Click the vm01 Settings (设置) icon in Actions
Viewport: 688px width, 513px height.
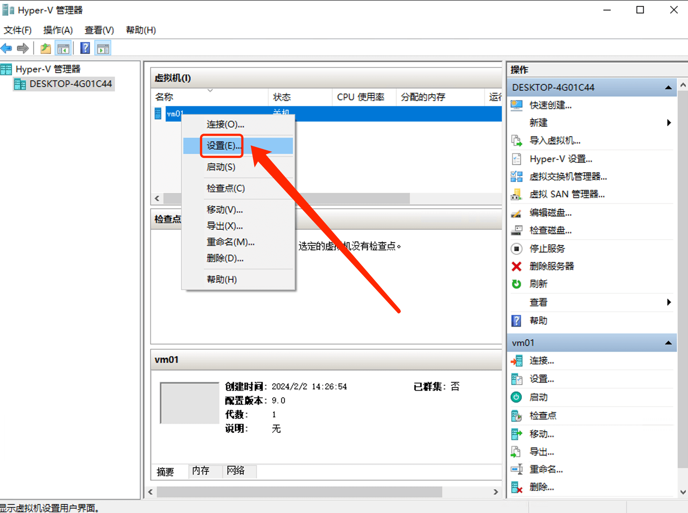[517, 379]
